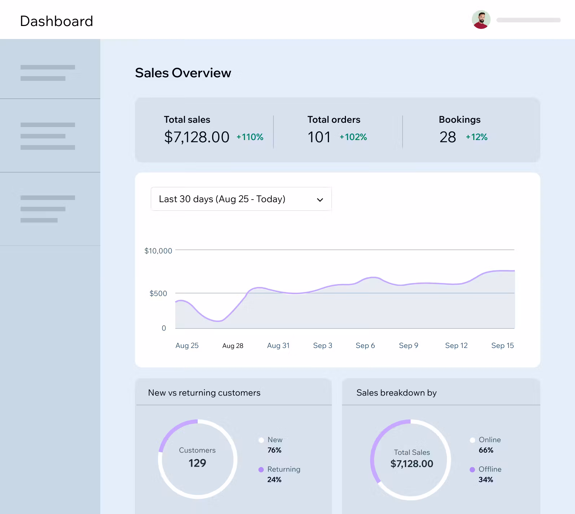The height and width of the screenshot is (514, 575).
Task: Select the Total Sales donut chart
Action: pyautogui.click(x=411, y=459)
